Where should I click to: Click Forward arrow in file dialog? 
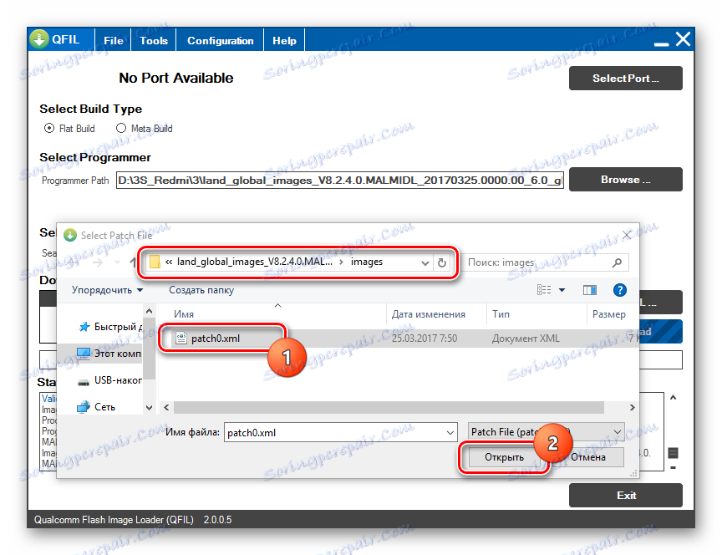tap(98, 262)
